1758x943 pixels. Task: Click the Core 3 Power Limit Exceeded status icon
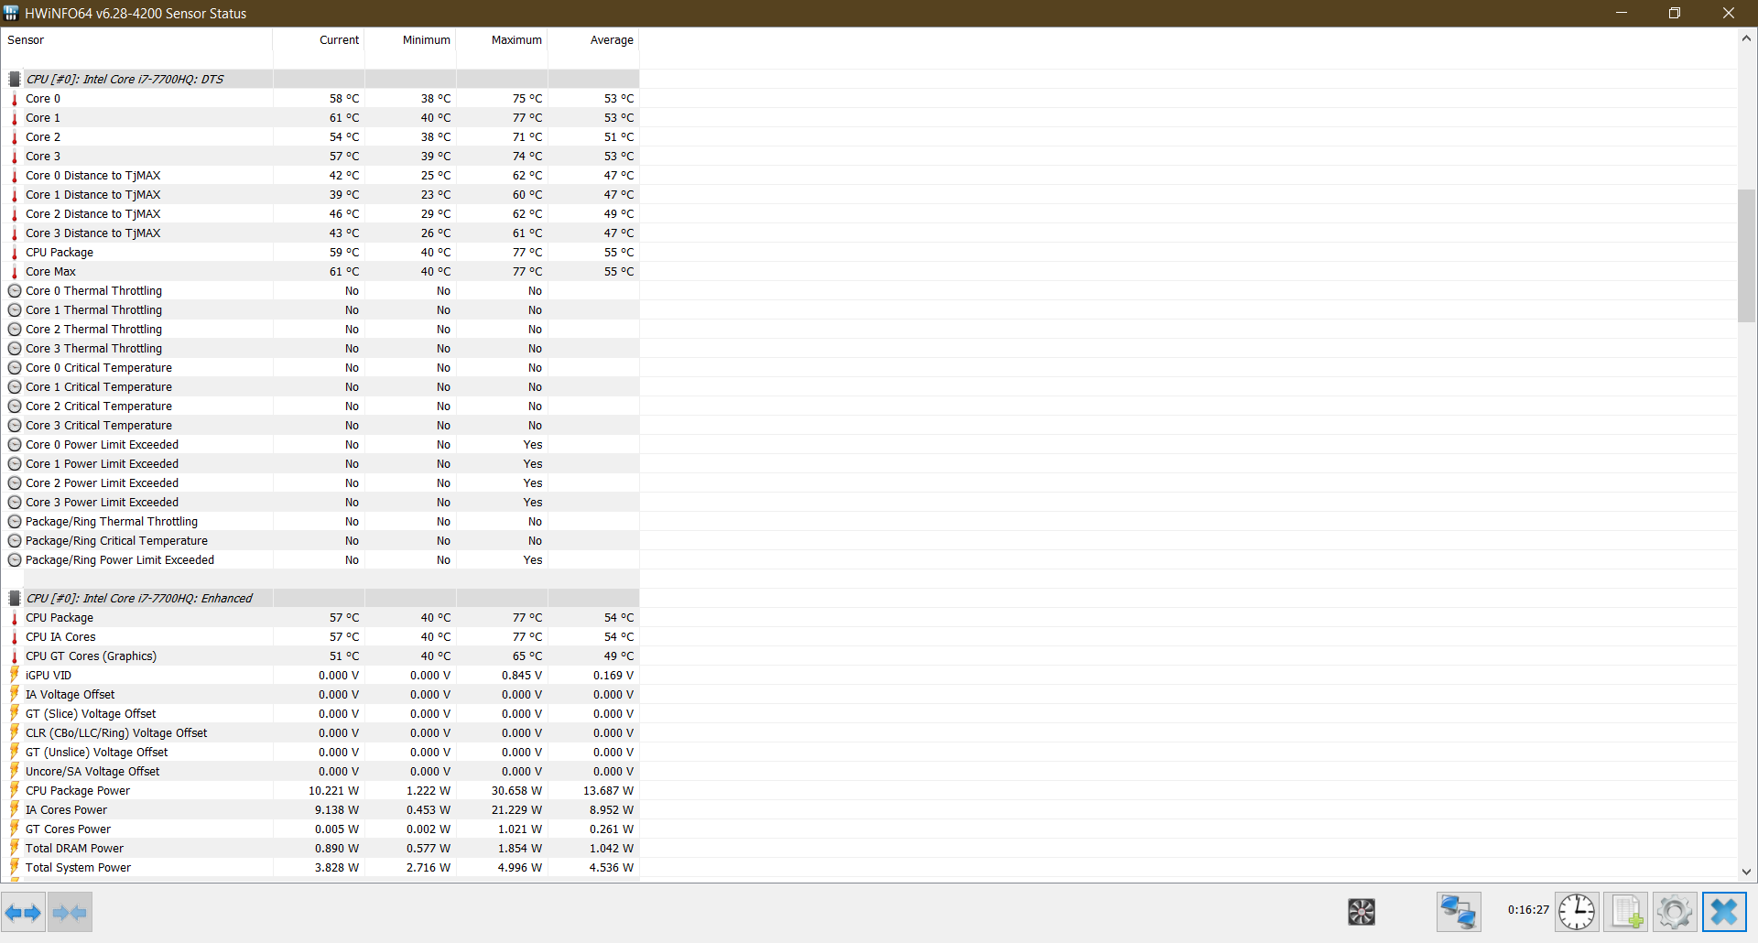[15, 503]
